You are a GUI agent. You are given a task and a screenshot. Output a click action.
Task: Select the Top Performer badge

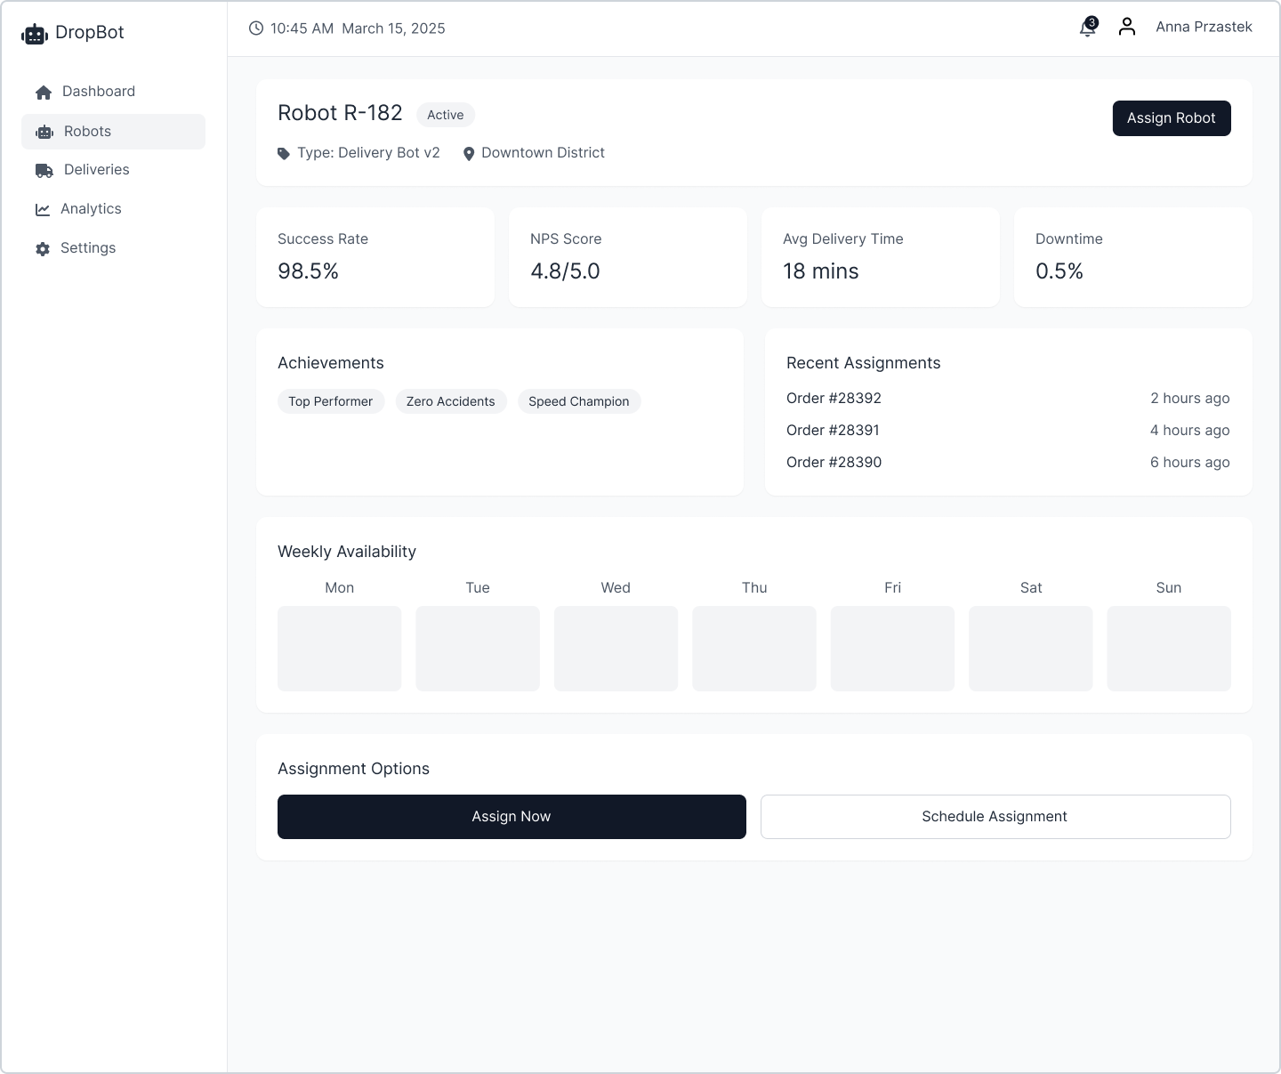331,401
